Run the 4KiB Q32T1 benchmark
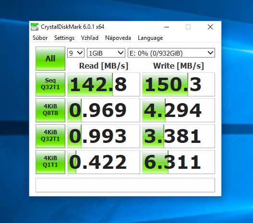253x223 pixels. 50,136
